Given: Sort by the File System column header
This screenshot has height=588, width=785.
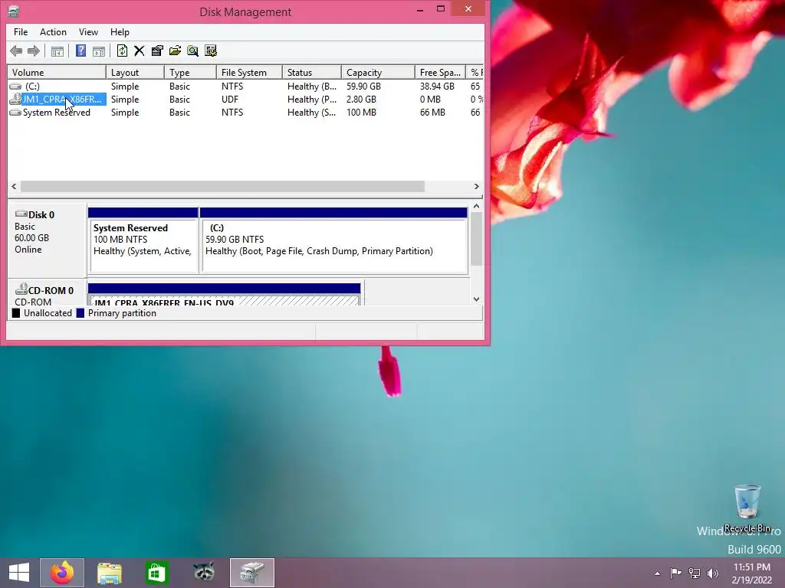Looking at the screenshot, I should pos(249,73).
